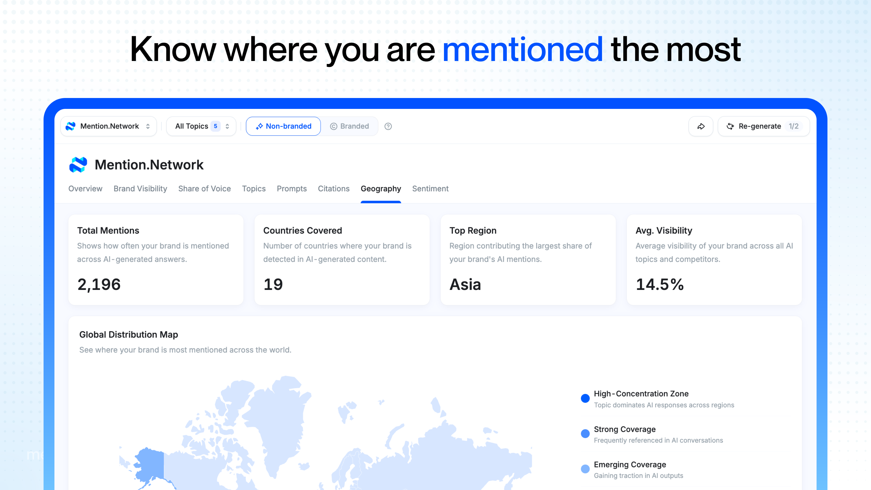Click the help question mark icon
871x490 pixels.
click(x=388, y=126)
